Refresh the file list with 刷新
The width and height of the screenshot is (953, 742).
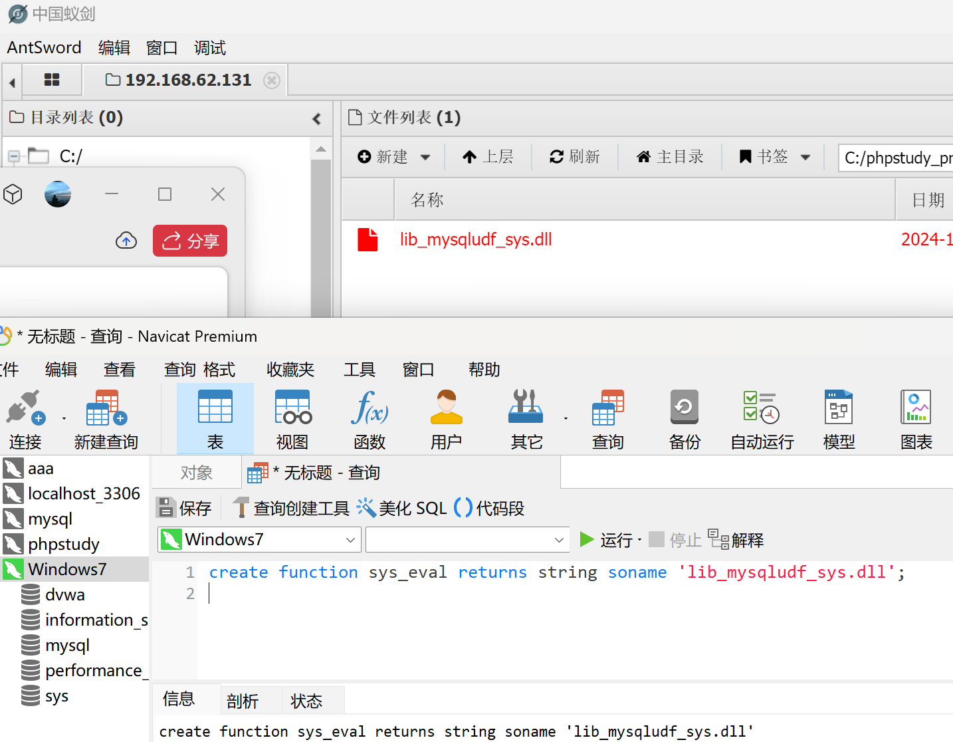pyautogui.click(x=575, y=157)
